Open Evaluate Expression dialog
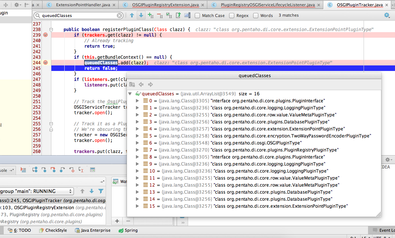This screenshot has width=395, height=238. pos(92,170)
